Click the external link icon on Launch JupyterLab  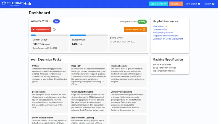(144, 29)
